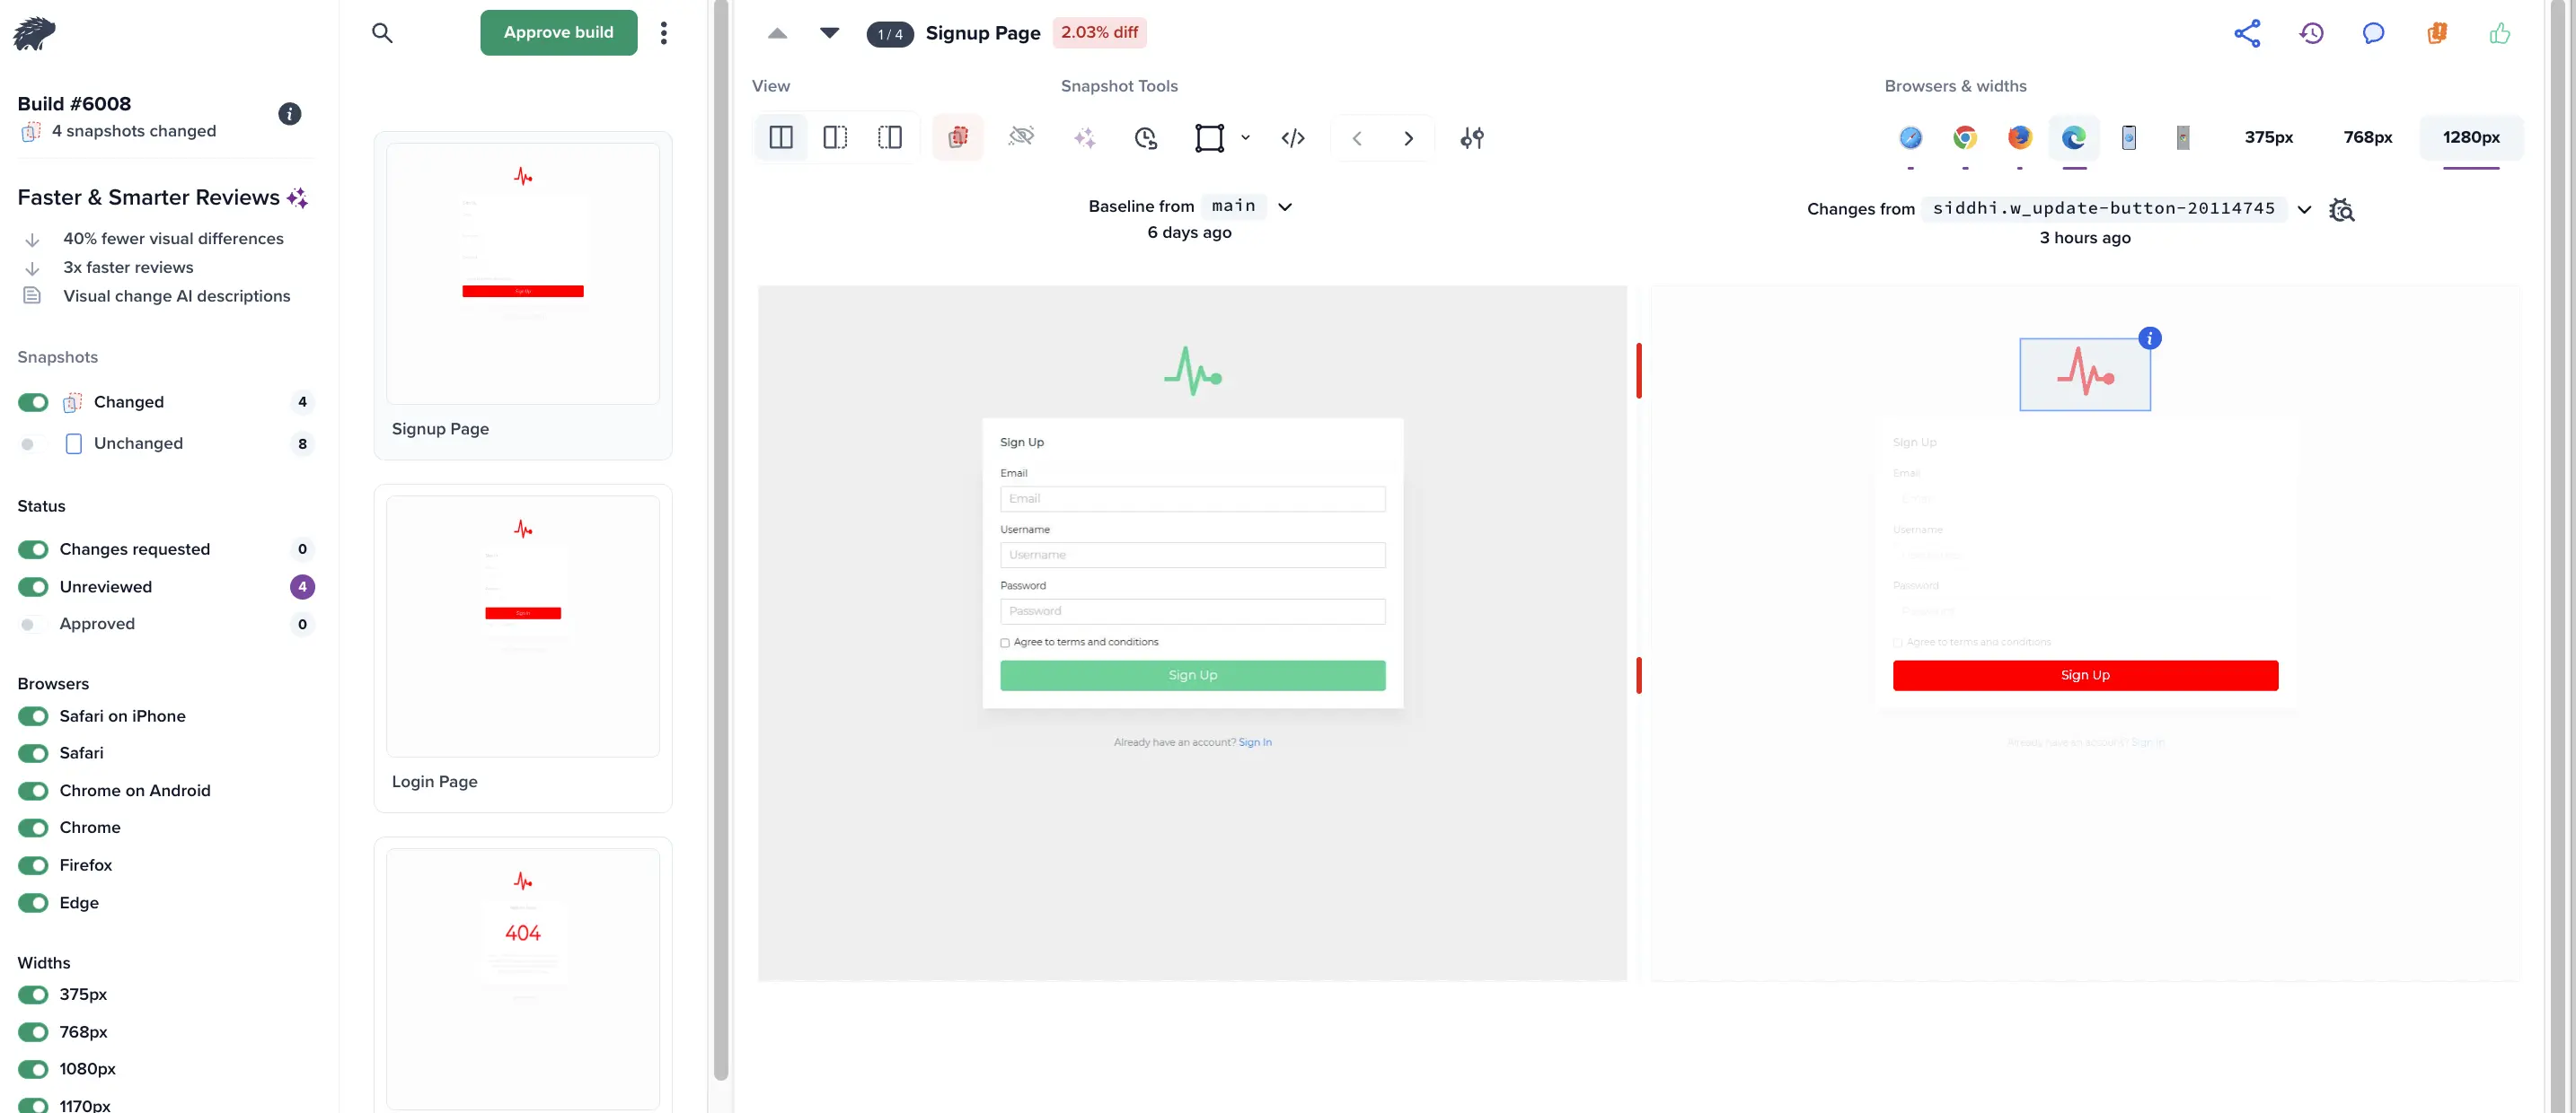Image resolution: width=2576 pixels, height=1113 pixels.
Task: Expand the Changes from branch dropdown
Action: pos(2305,209)
